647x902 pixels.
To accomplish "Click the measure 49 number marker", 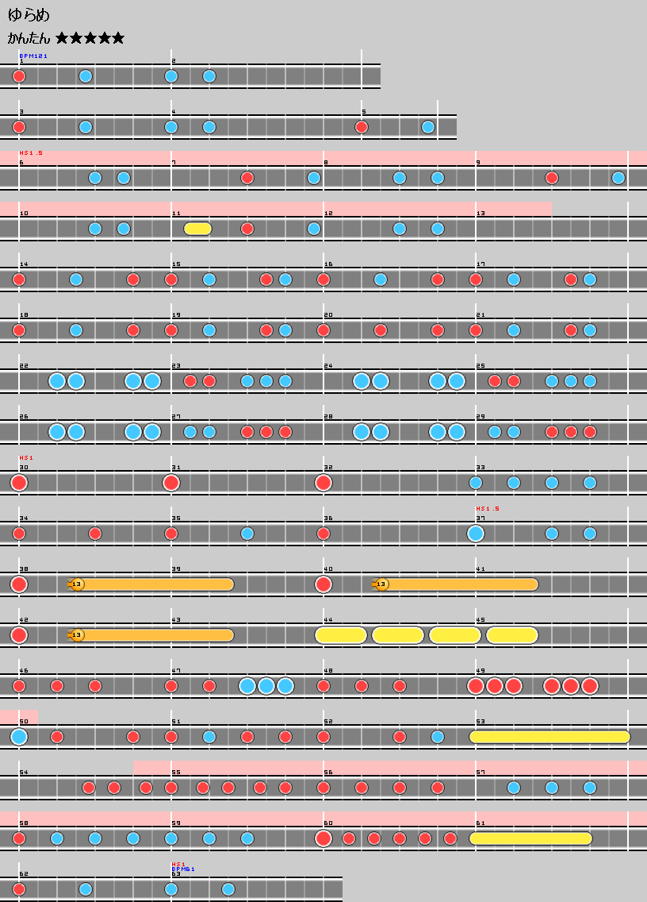I will (x=480, y=671).
